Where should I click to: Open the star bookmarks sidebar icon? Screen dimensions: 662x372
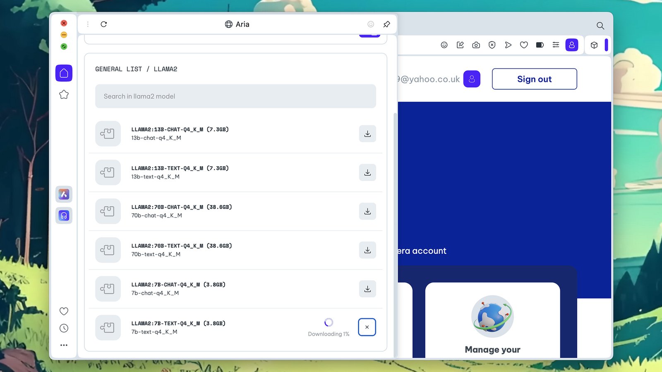point(64,95)
